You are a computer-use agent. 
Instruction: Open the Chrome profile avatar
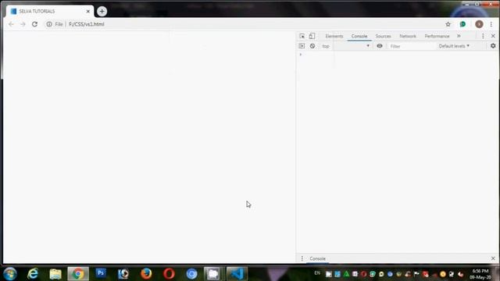[479, 24]
